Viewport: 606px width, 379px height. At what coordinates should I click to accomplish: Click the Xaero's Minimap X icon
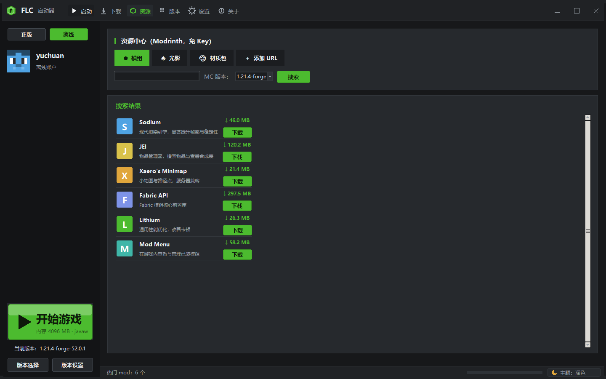pyautogui.click(x=125, y=175)
